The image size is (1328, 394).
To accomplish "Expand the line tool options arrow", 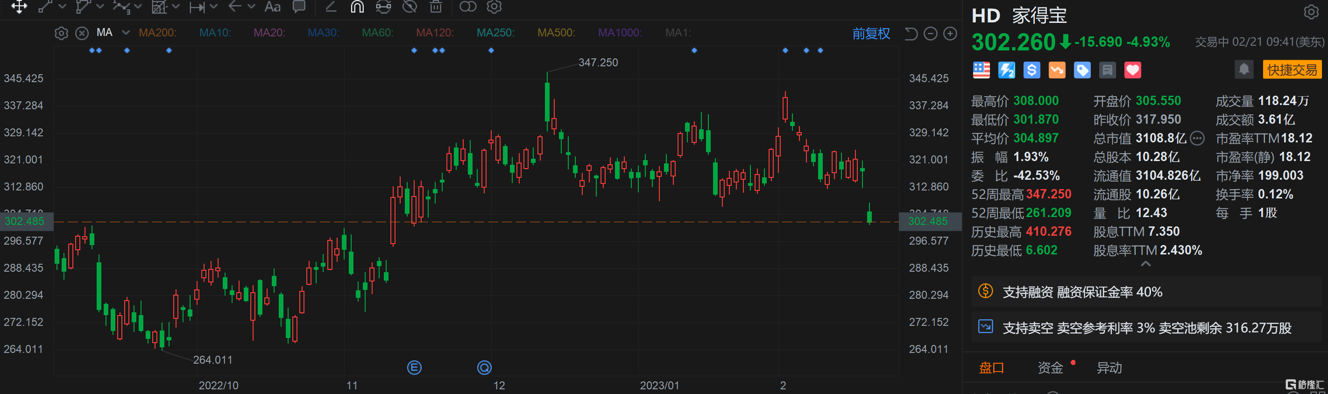I will 63,7.
